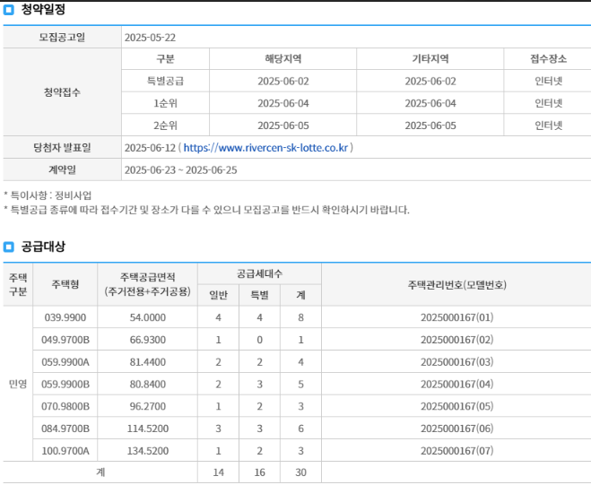Select housing type '039.9900'

65,317
